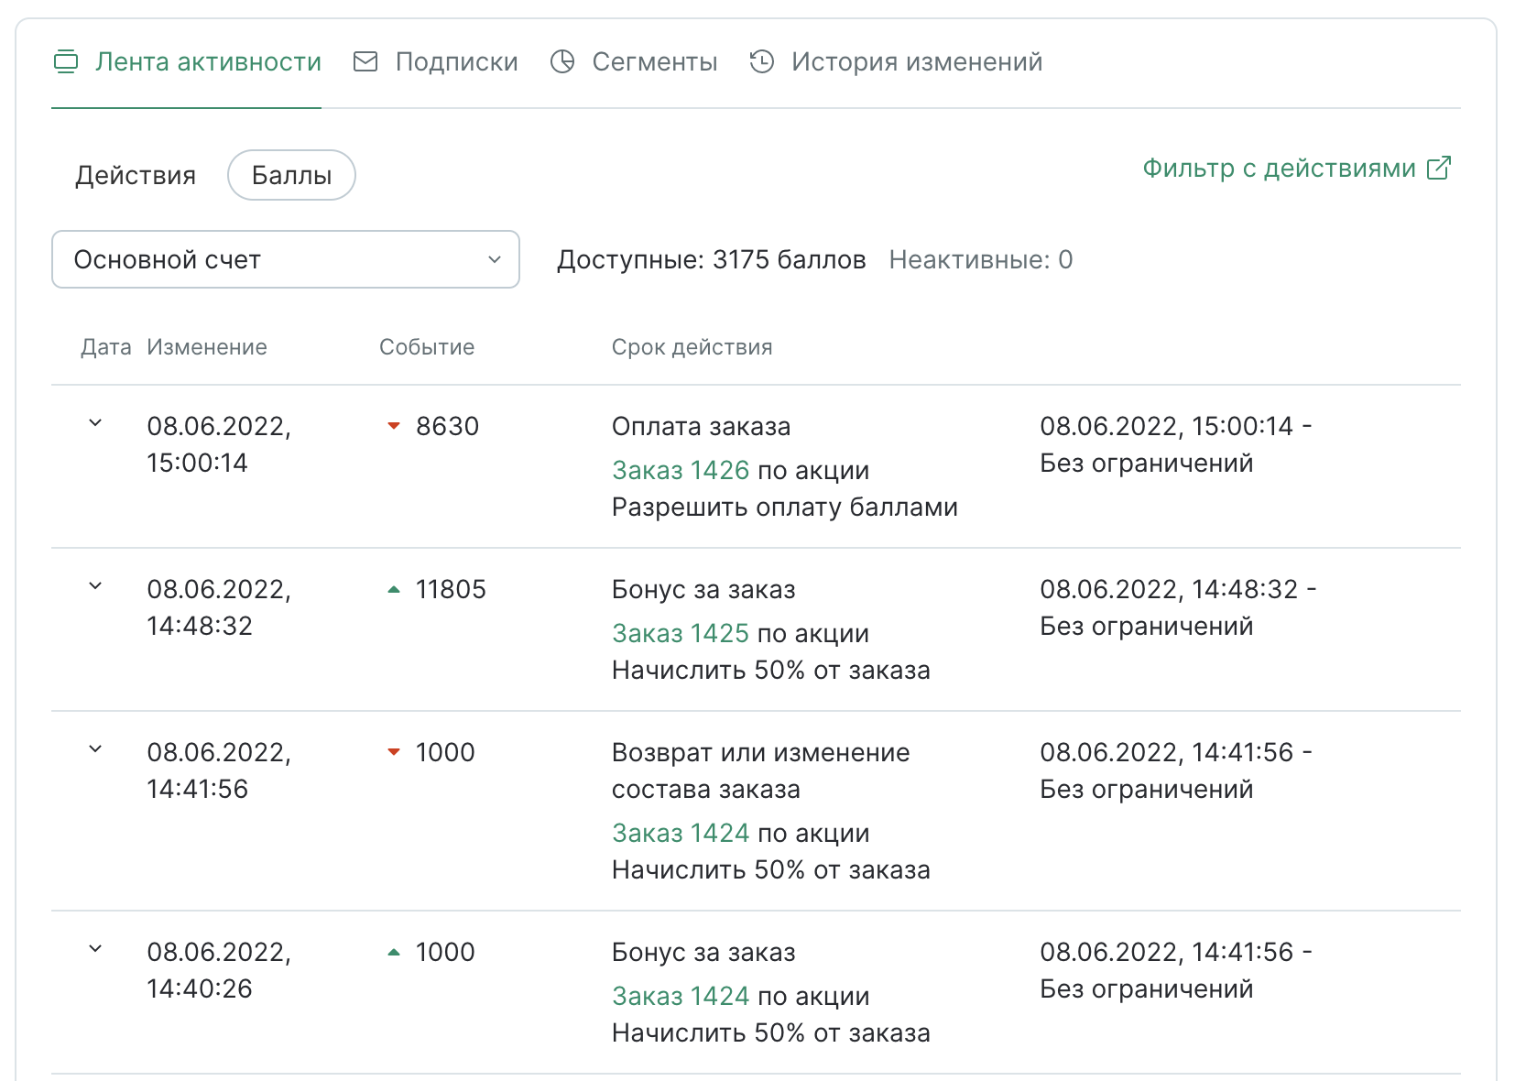This screenshot has height=1081, width=1515.
Task: Expand the row dated 08.06.2022, 14:40:26
Action: [95, 949]
